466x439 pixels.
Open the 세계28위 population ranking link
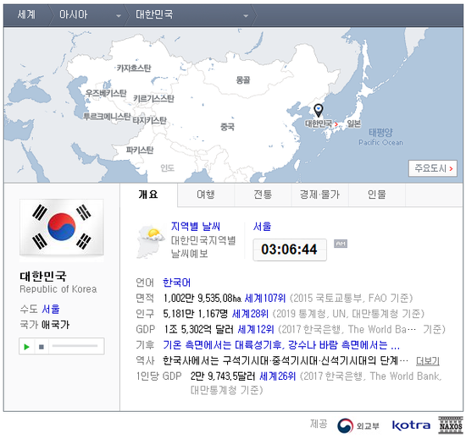click(x=250, y=314)
